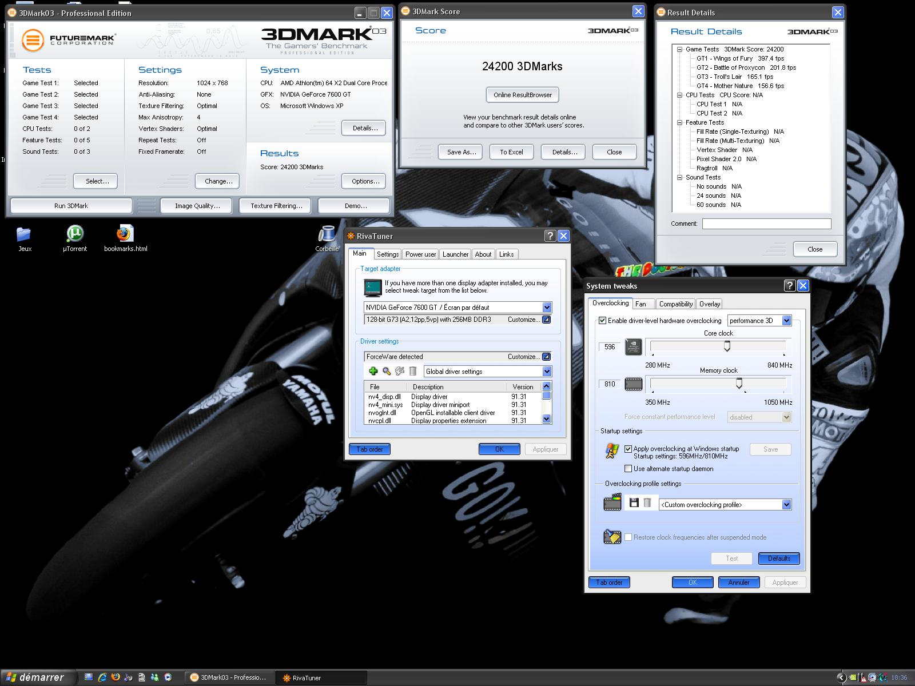Collapse the Feature Tests tree node
The image size is (915, 686).
click(680, 122)
